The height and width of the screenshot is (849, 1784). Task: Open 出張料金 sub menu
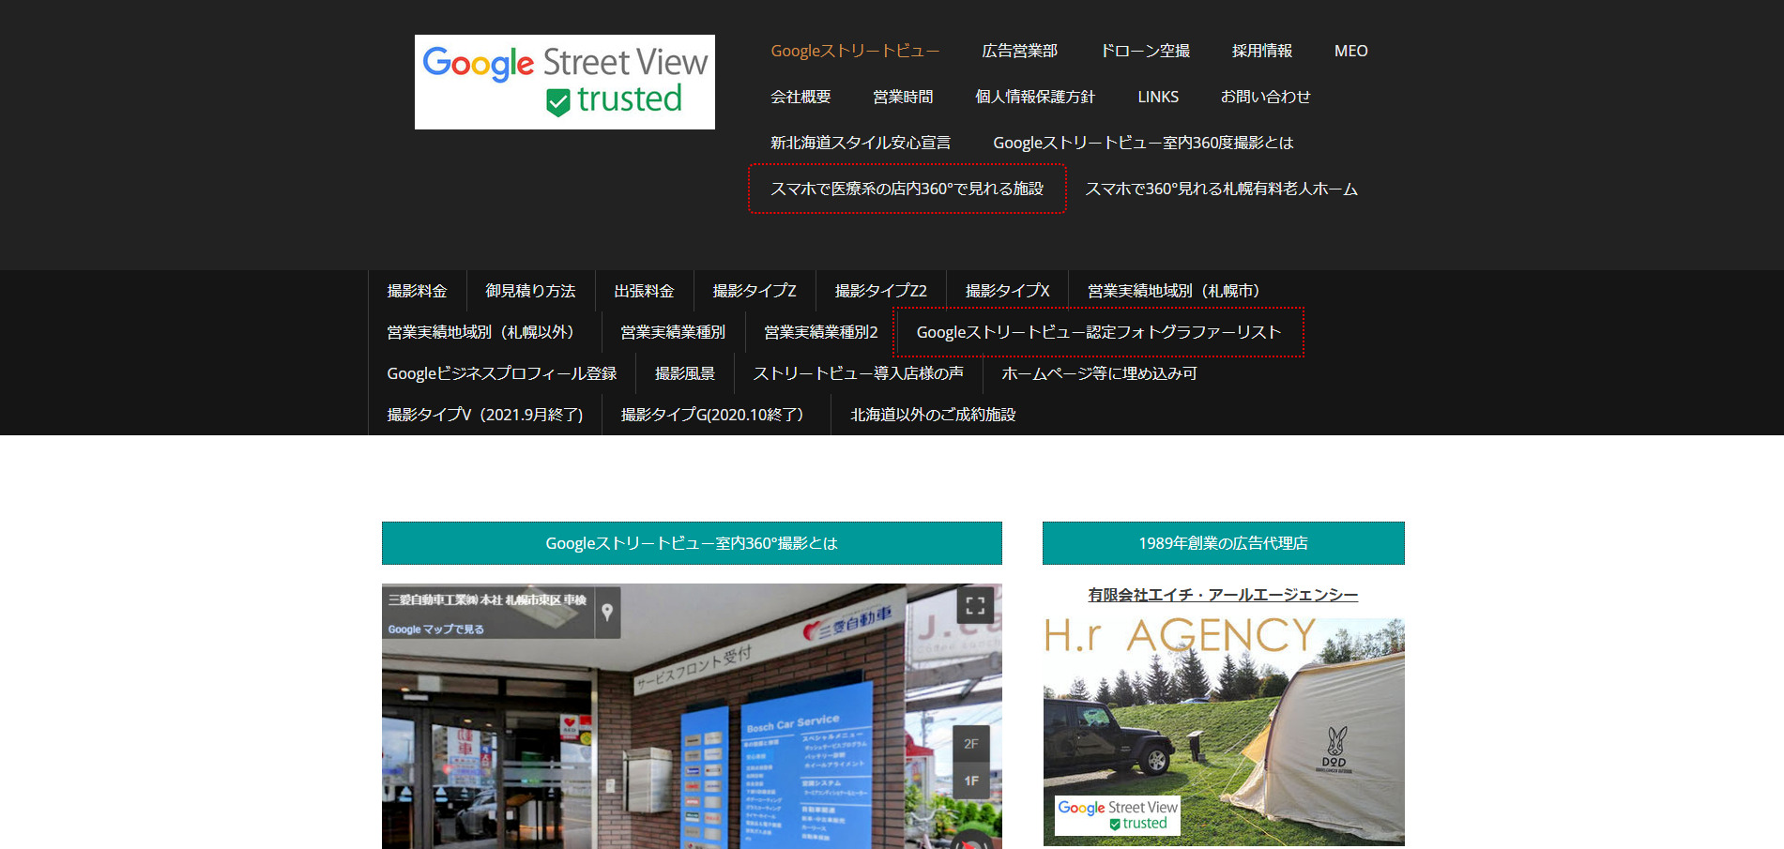(x=644, y=291)
